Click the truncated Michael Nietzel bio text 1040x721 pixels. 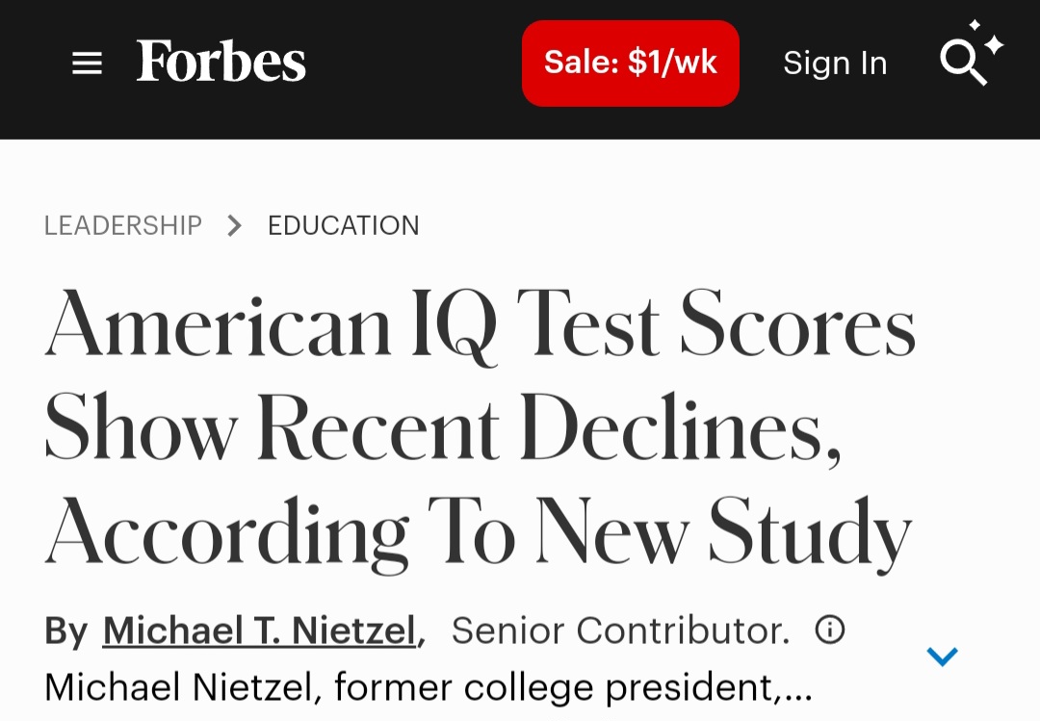[x=428, y=687]
